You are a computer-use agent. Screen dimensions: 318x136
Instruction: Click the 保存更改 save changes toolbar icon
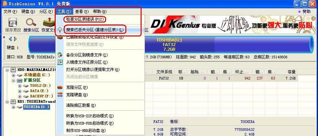[x=13, y=22]
